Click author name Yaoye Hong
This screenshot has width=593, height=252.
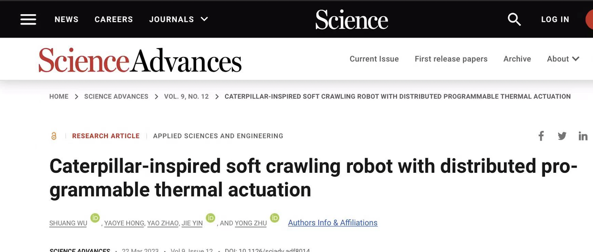[124, 223]
